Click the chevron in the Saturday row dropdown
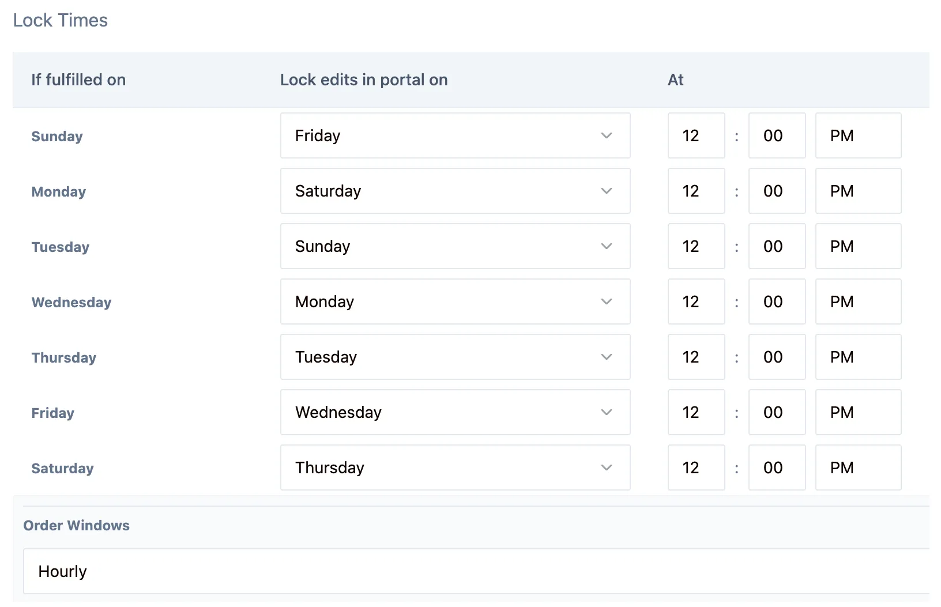 pos(606,467)
